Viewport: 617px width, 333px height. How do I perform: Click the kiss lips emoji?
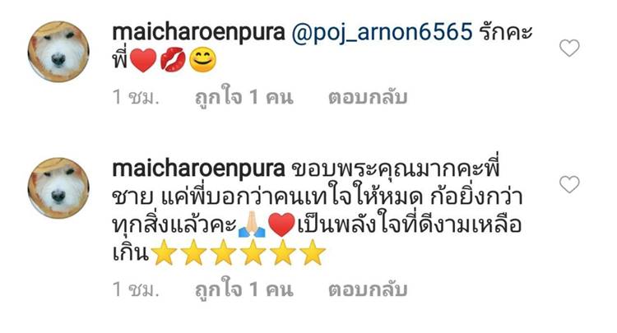coord(173,60)
